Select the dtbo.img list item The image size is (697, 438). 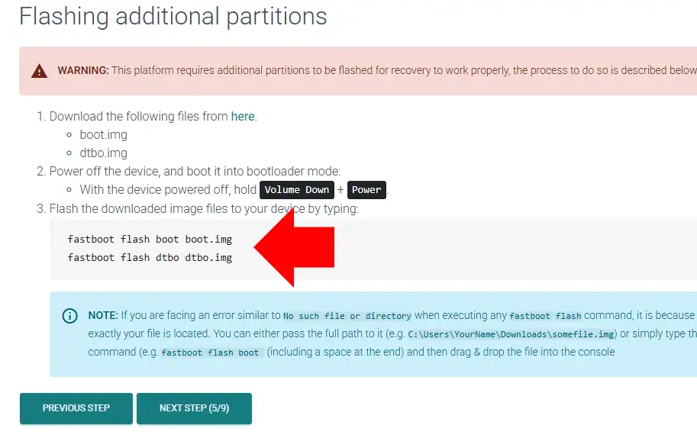[x=104, y=153]
